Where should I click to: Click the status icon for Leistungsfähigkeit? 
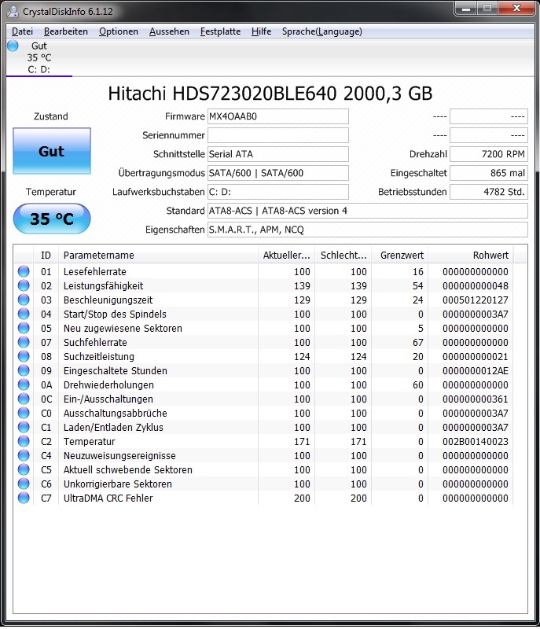click(x=24, y=285)
